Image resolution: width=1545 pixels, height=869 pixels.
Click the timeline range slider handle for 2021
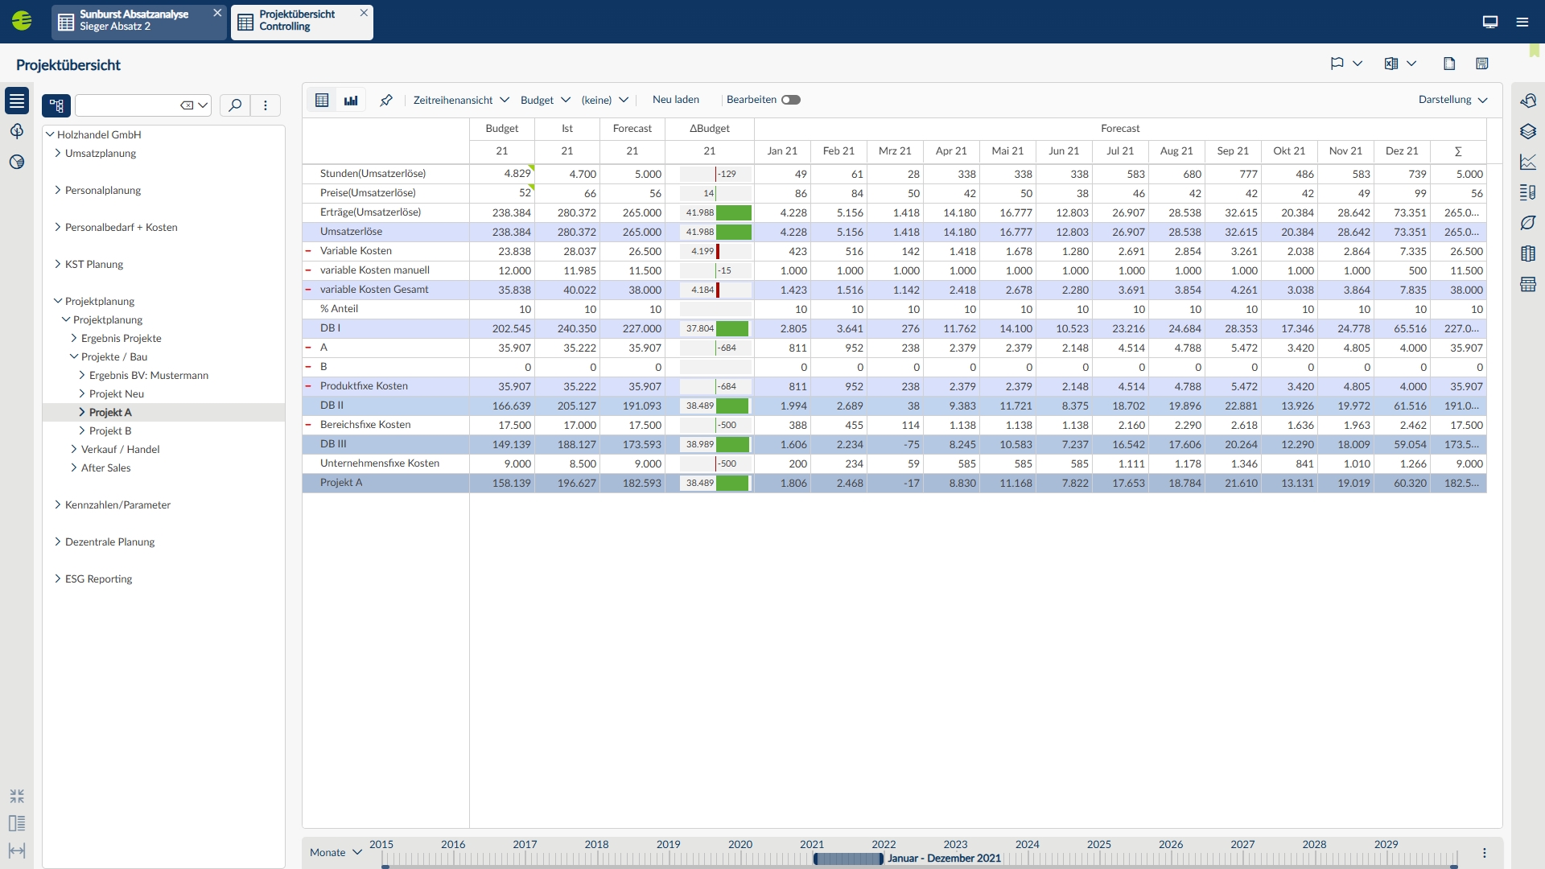pyautogui.click(x=849, y=859)
